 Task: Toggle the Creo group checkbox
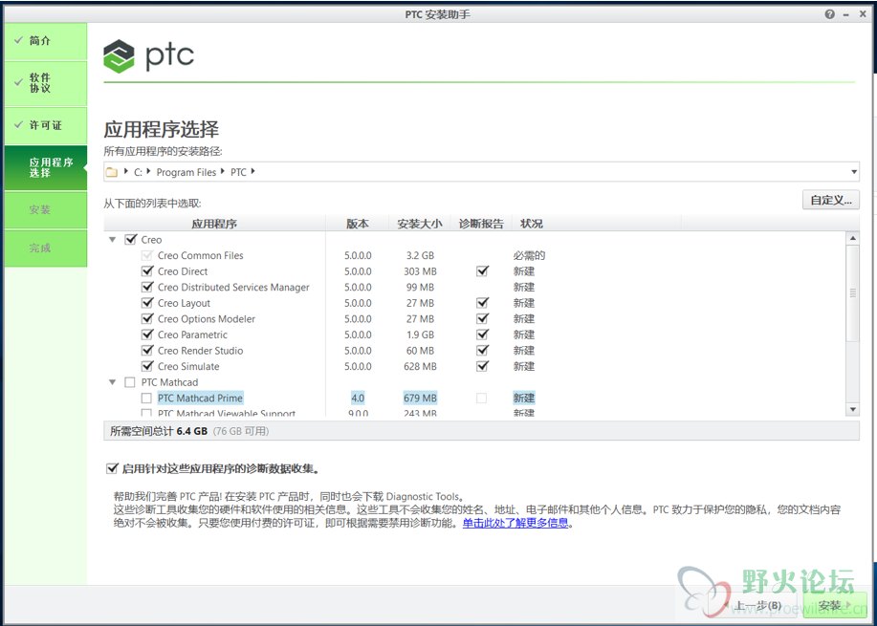(130, 239)
